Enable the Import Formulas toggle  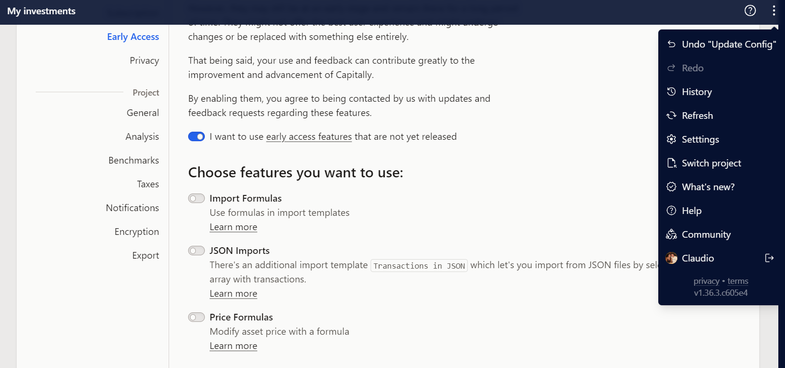coord(196,198)
